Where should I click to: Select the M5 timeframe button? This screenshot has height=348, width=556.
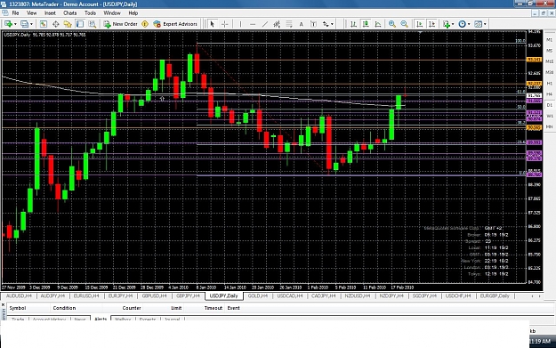[x=549, y=51]
